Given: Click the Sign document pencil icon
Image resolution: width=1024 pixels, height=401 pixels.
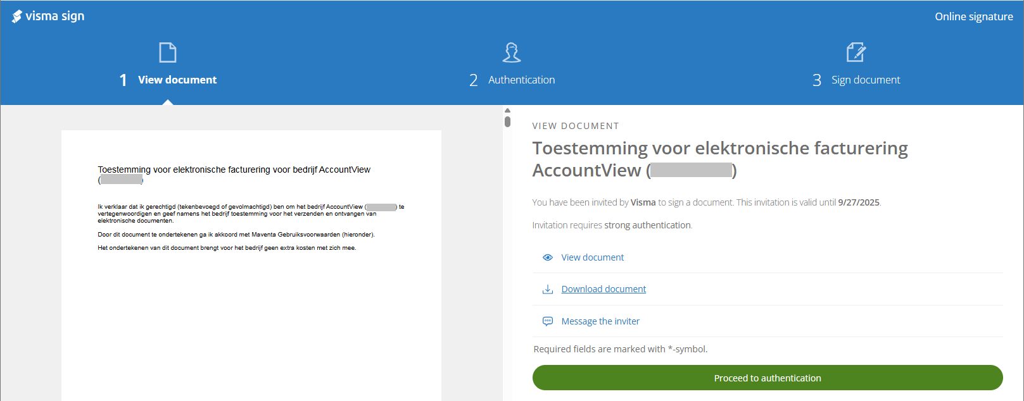Looking at the screenshot, I should point(856,52).
